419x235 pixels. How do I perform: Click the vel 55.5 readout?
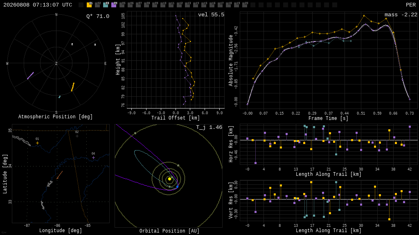211,15
